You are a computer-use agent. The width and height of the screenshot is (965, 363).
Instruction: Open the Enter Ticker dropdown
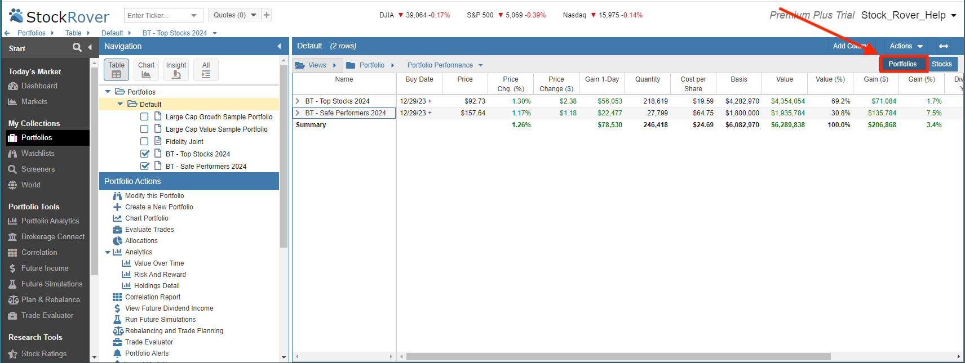[194, 15]
